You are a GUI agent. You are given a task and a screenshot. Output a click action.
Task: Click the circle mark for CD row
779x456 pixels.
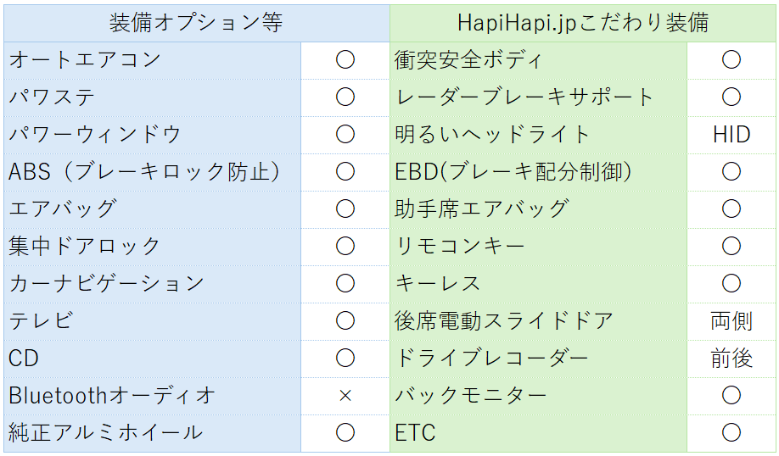[345, 359]
